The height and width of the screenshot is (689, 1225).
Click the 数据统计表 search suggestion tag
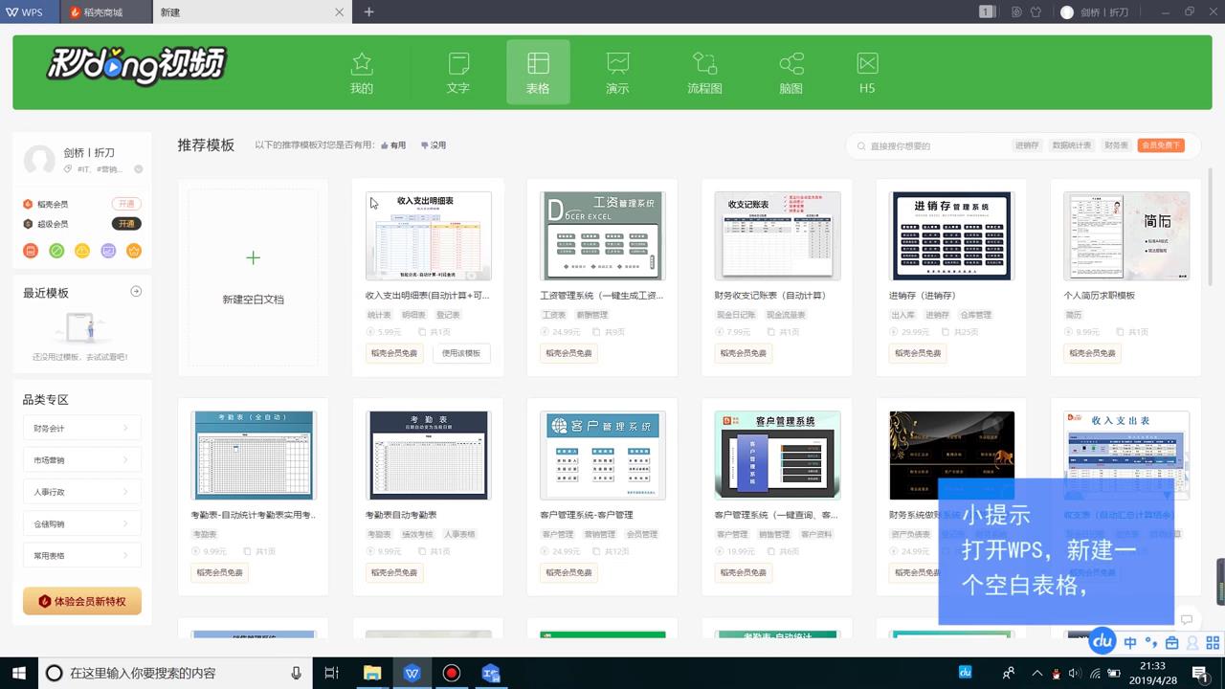(x=1072, y=145)
